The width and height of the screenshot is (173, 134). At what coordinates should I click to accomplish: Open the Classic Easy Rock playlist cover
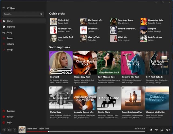pos(85,63)
